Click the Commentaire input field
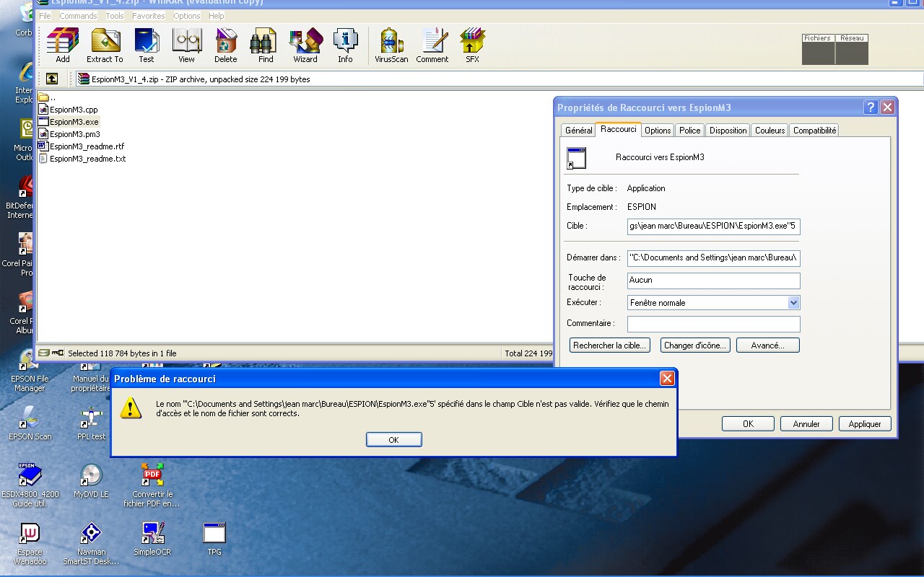The height and width of the screenshot is (577, 924). 713,324
